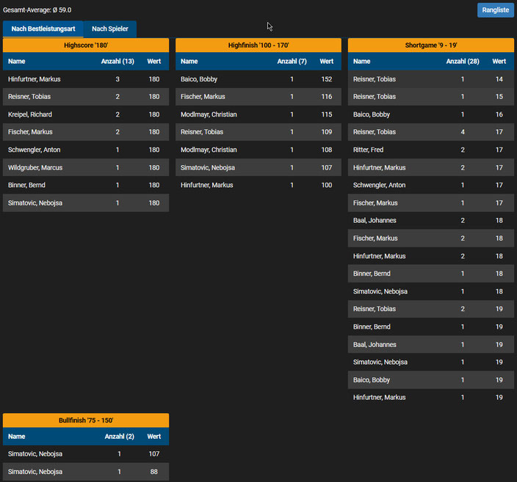Click the Highscore '180' panel header
517x482 pixels.
tap(86, 45)
